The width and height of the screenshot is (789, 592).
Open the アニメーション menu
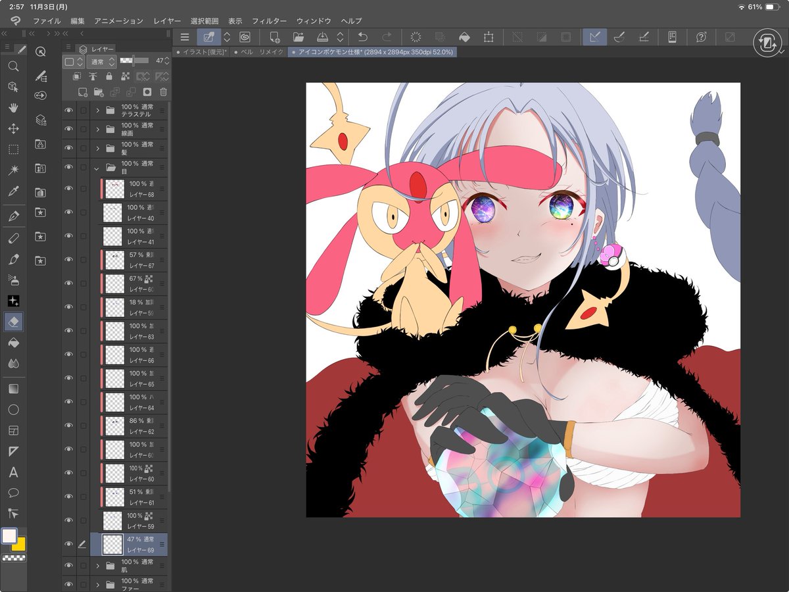[x=118, y=21]
